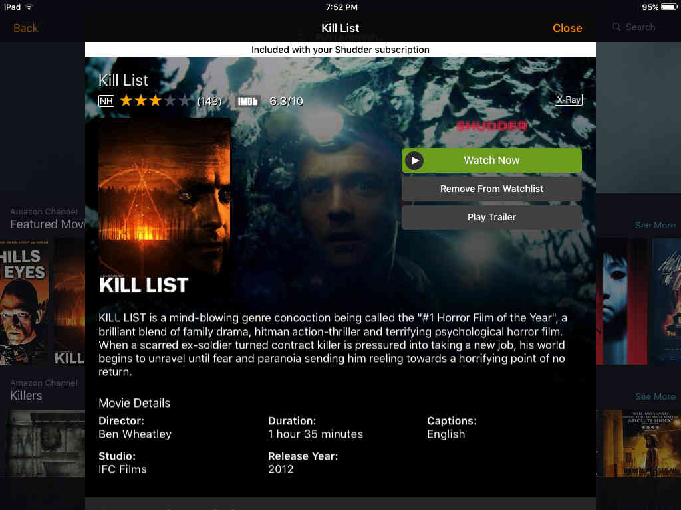
Task: Select The Hills Have Eyes poster thumbnail
Action: 25,301
